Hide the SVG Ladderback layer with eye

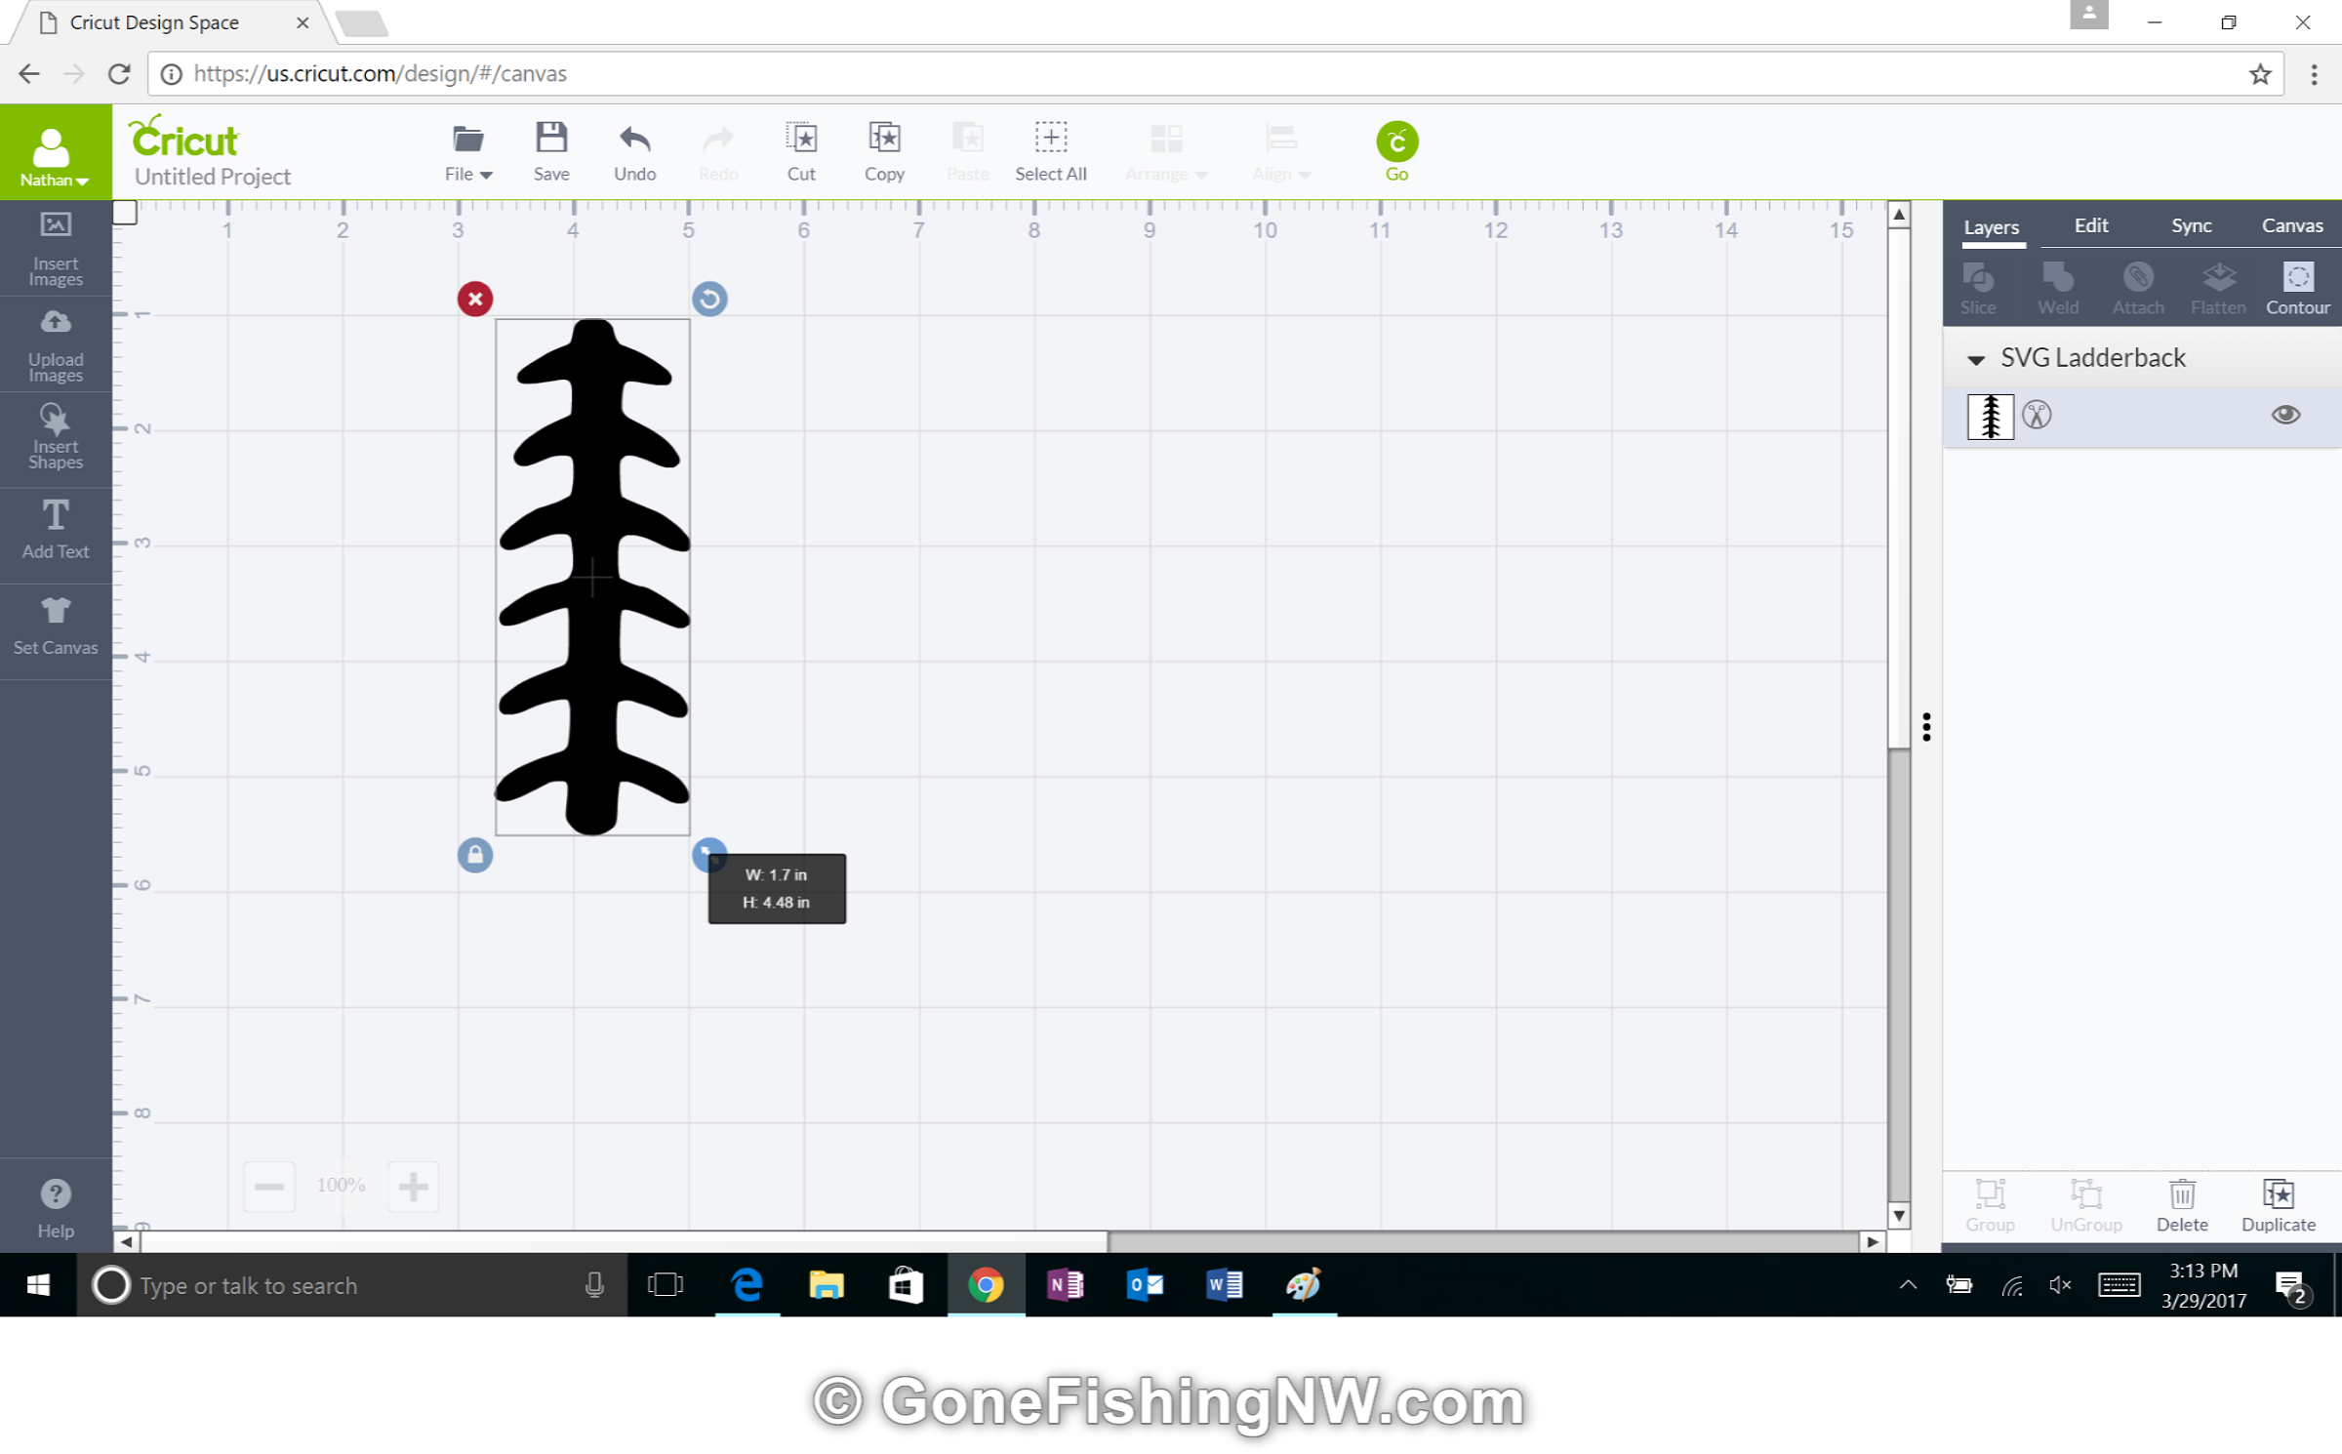pyautogui.click(x=2284, y=415)
